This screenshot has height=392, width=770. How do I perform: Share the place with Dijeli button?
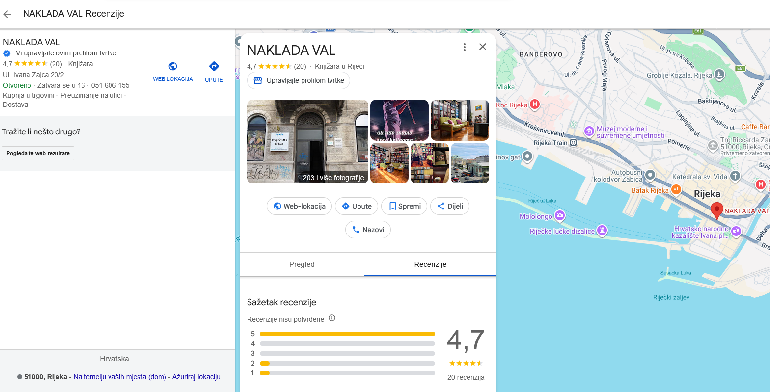click(450, 206)
